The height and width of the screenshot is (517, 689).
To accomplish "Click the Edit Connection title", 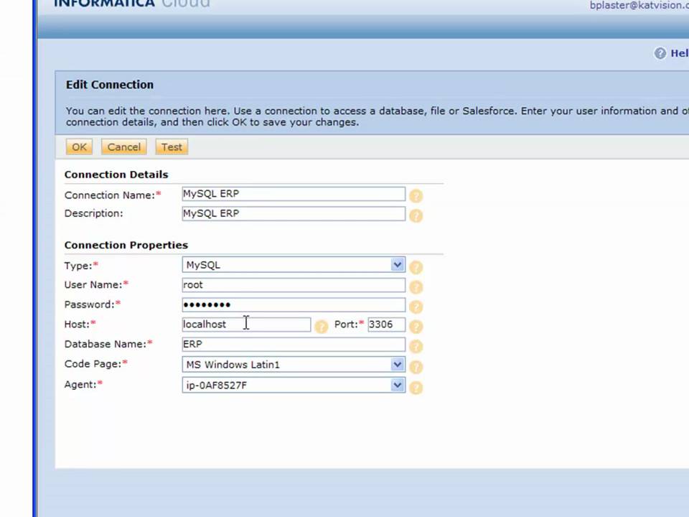I will pos(110,85).
